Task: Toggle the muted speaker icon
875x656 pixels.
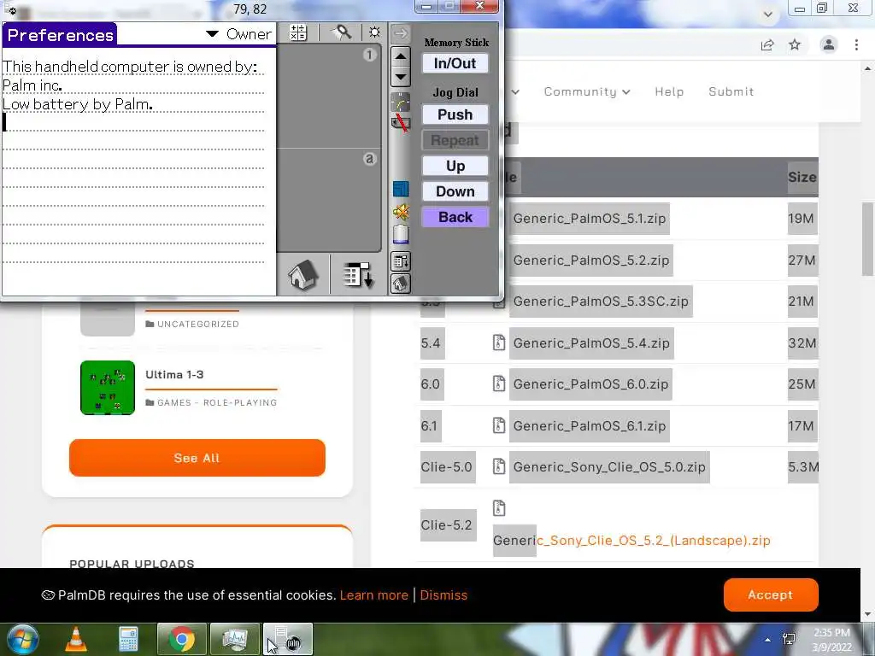Action: [x=401, y=212]
